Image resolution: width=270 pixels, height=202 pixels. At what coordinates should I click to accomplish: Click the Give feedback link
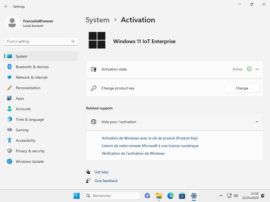coord(106,181)
